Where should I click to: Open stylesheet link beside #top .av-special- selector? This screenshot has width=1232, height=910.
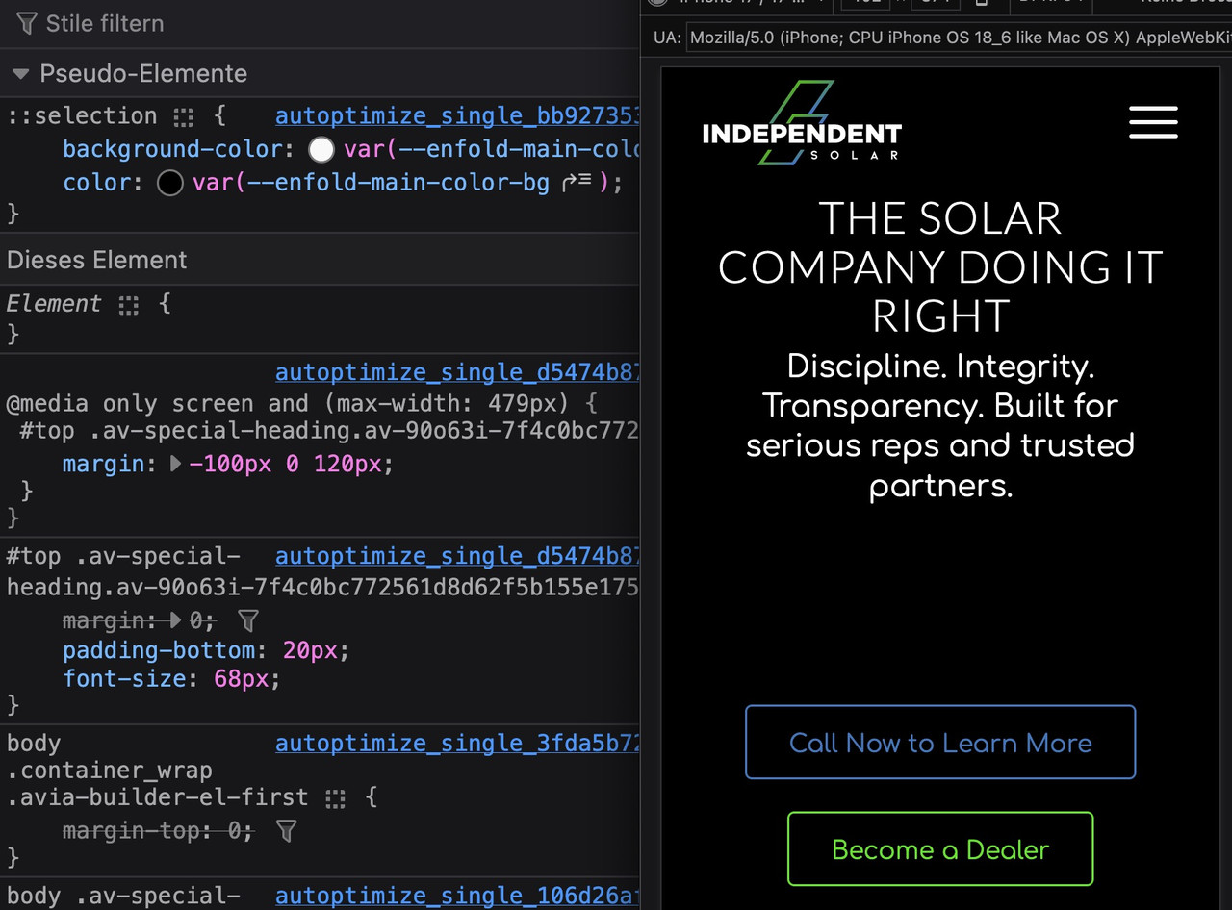click(457, 557)
